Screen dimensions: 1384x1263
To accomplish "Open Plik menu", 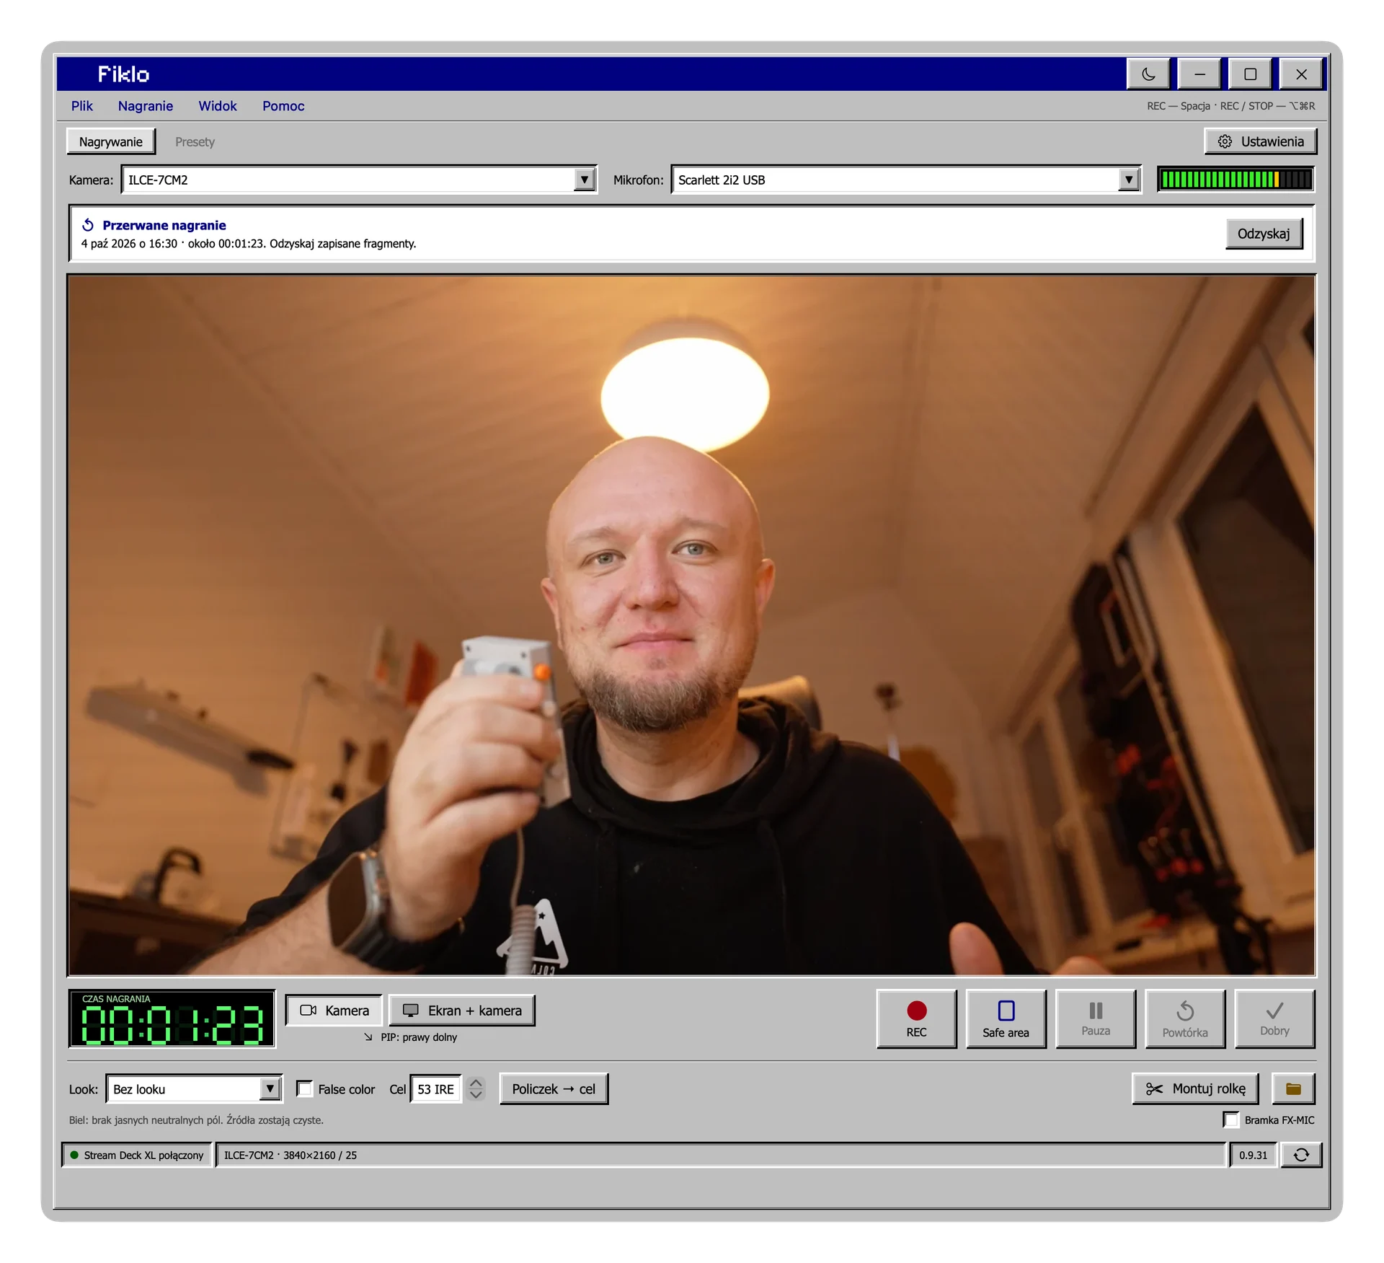I will click(81, 106).
